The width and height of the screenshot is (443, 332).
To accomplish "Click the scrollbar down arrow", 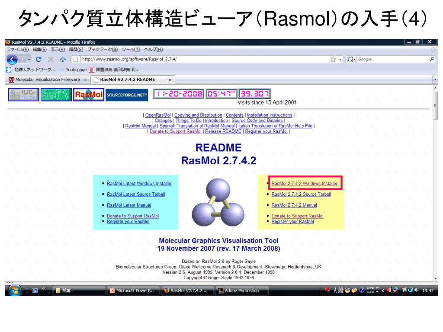I will 435,279.
